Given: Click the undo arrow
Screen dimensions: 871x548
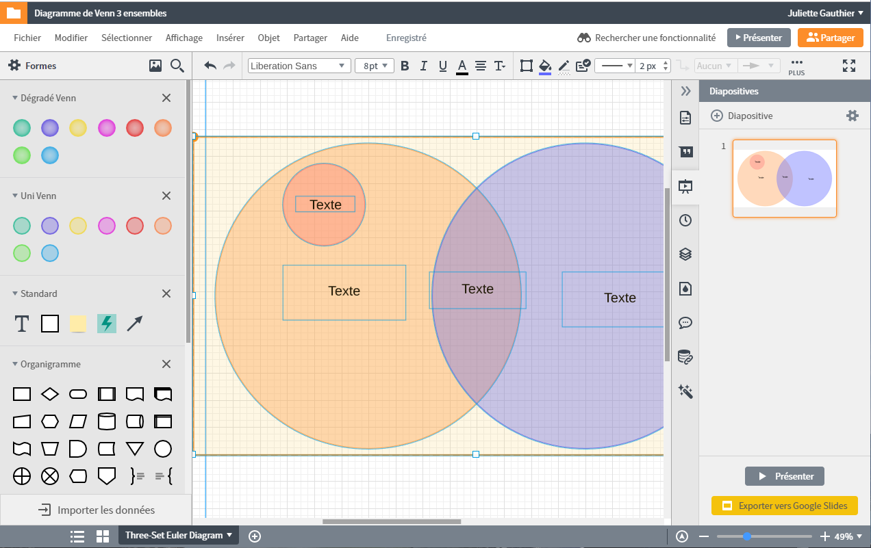Looking at the screenshot, I should coord(210,65).
